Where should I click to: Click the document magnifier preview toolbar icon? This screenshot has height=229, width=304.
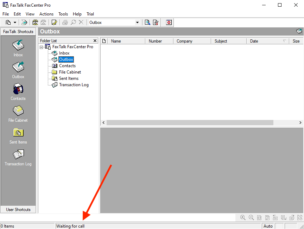[147, 23]
